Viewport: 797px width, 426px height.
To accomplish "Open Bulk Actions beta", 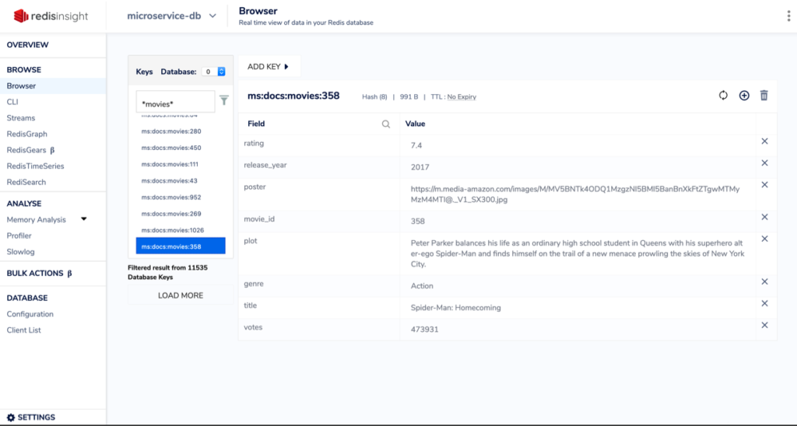I will (39, 273).
